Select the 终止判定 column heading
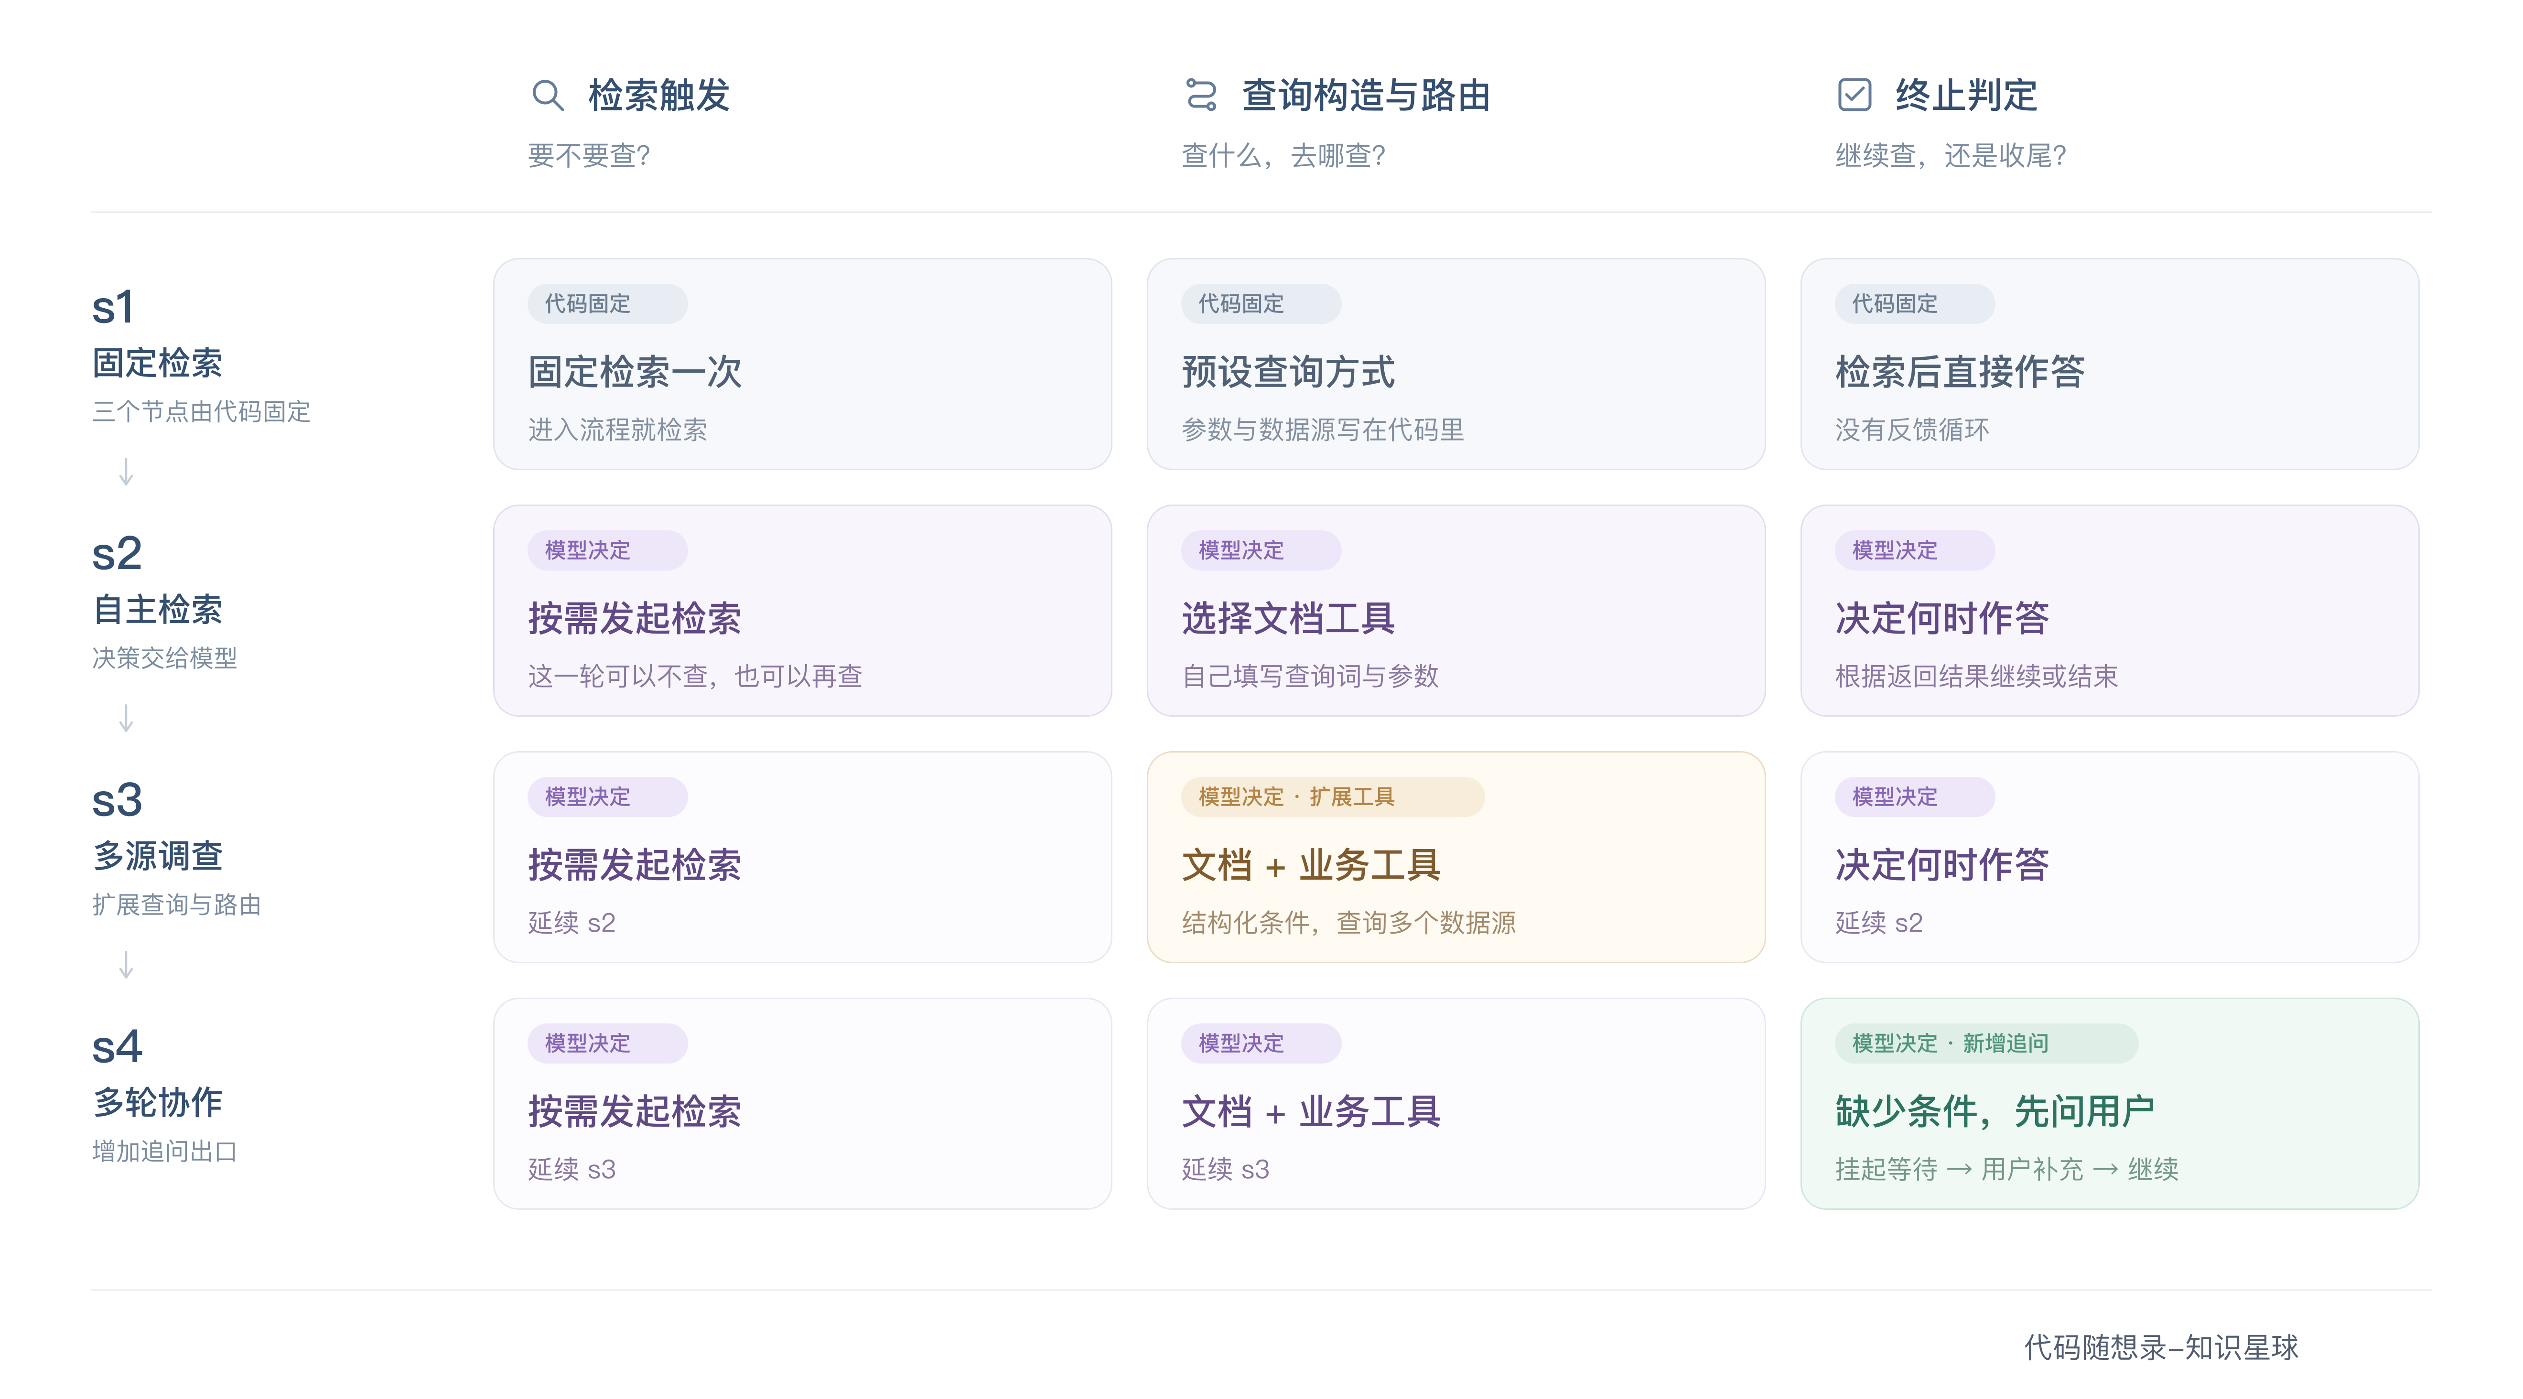The image size is (2523, 1399). (x=1967, y=95)
